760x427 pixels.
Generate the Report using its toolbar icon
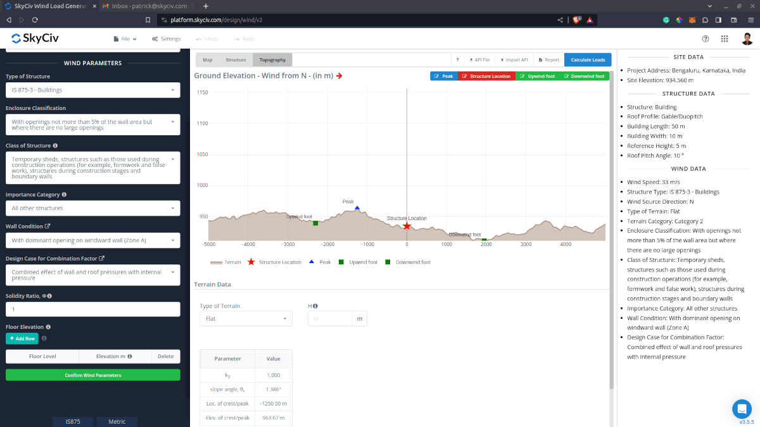[x=547, y=59]
